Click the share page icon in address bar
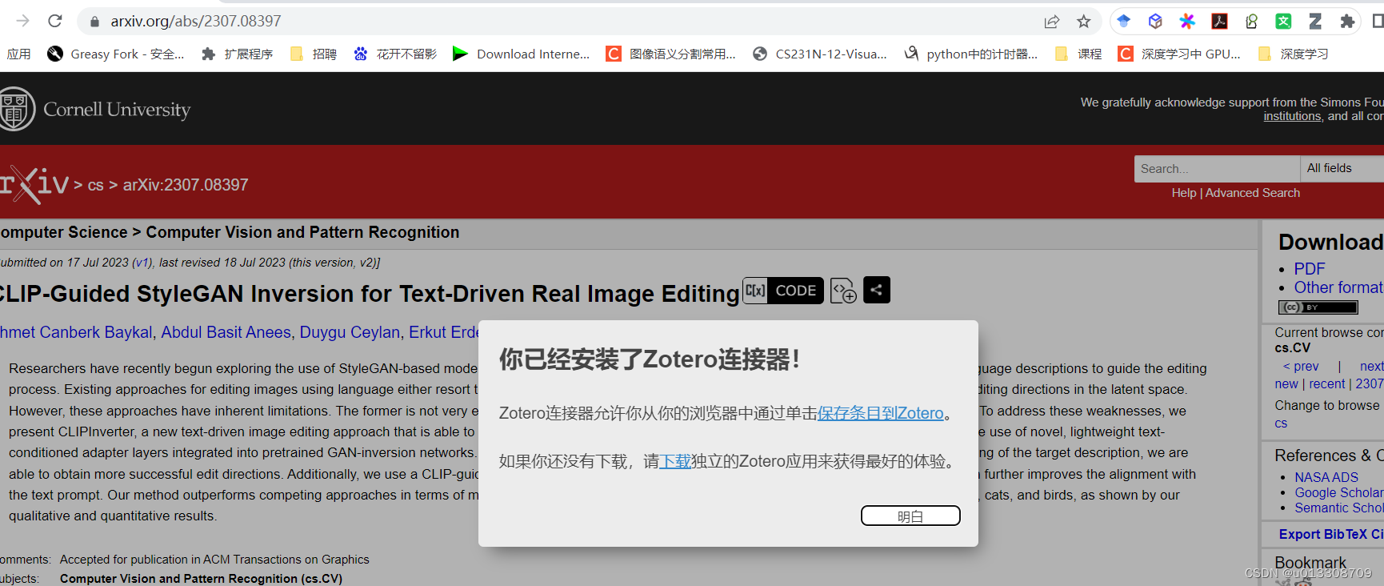1384x586 pixels. (1051, 22)
